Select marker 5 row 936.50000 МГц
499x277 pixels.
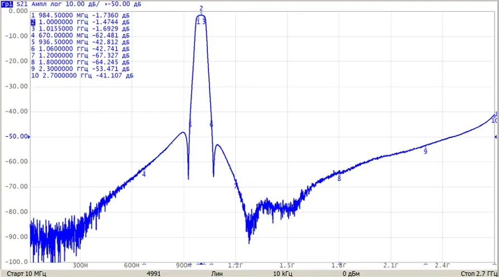(x=80, y=42)
